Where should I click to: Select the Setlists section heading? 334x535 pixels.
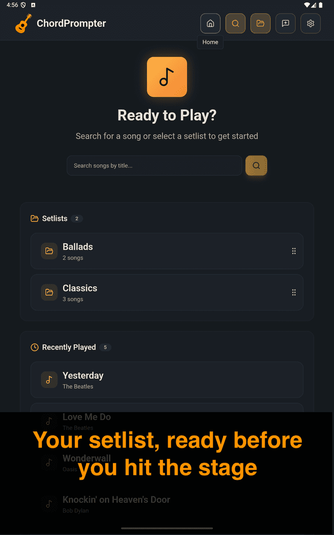(x=54, y=218)
